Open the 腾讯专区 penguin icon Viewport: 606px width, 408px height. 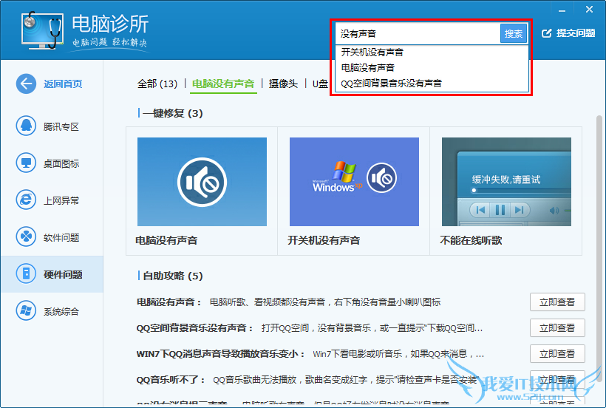pyautogui.click(x=26, y=126)
